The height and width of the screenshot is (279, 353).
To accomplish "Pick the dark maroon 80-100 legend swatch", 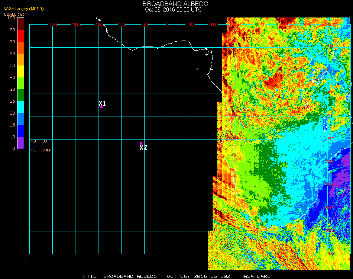I will point(20,24).
